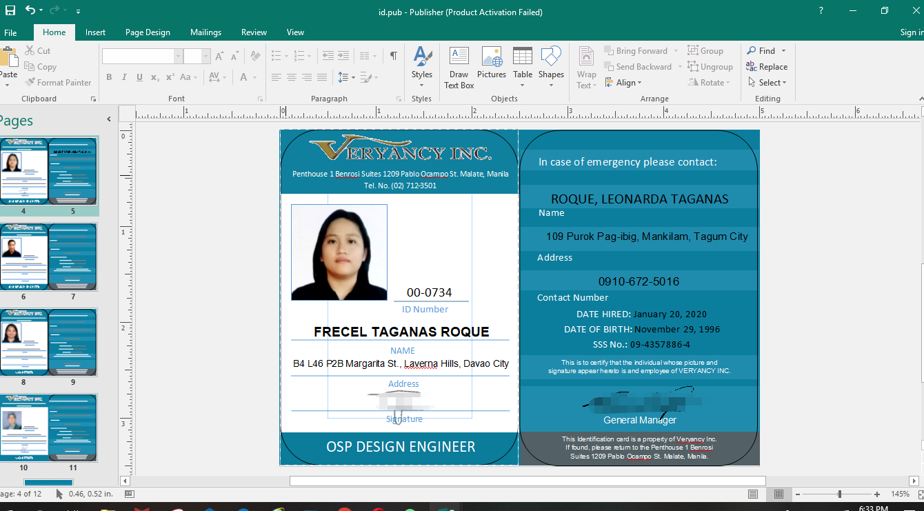Image resolution: width=924 pixels, height=511 pixels.
Task: Click the Find button
Action: [x=761, y=50]
